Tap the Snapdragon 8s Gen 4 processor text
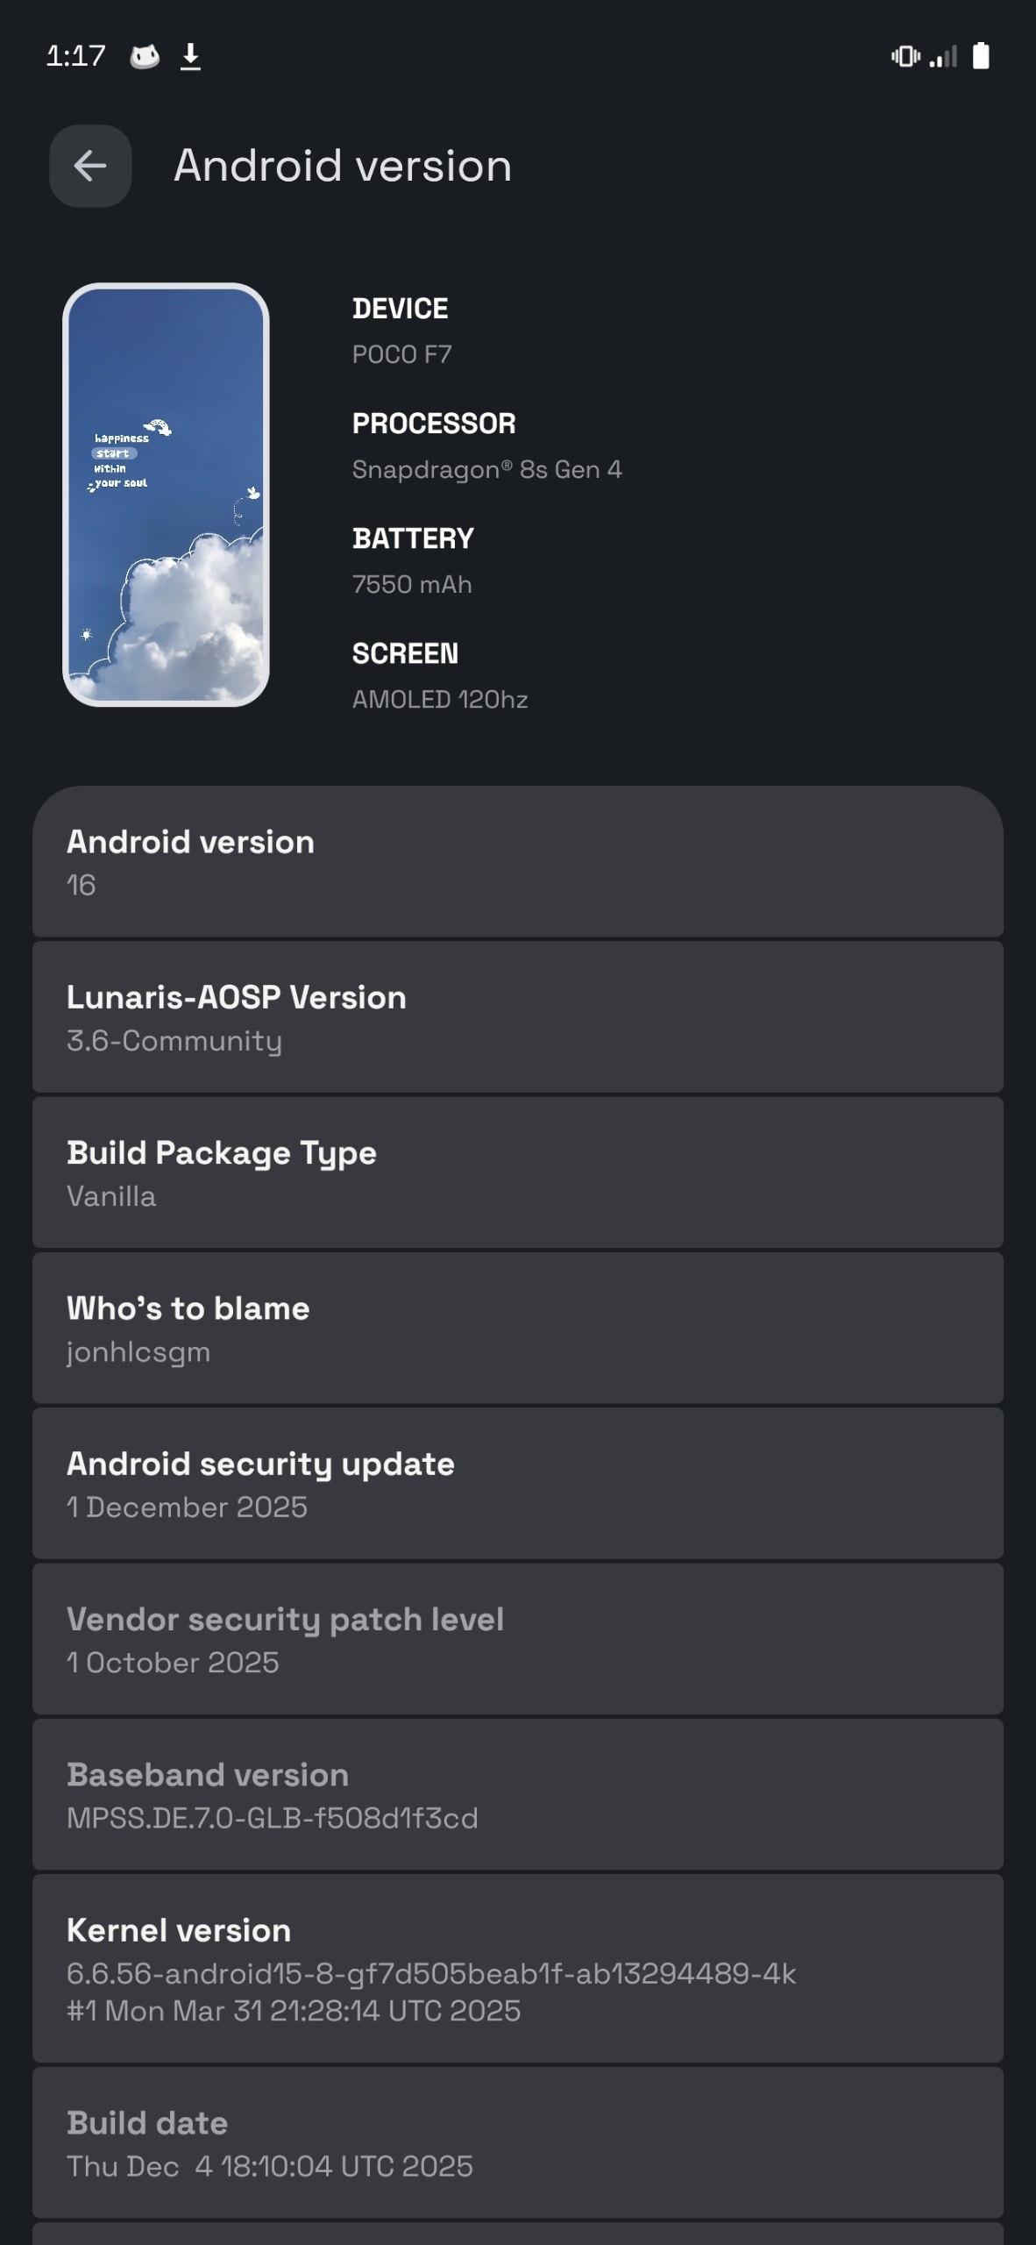 (486, 470)
